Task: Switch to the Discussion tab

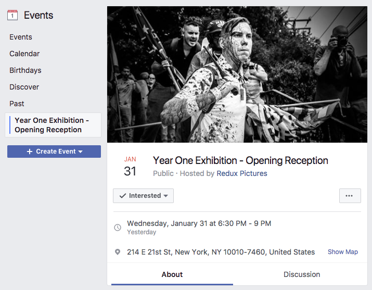Action: pos(302,274)
